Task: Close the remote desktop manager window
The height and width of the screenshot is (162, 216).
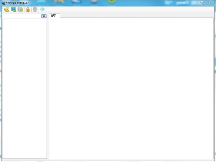Action: (x=209, y=2)
